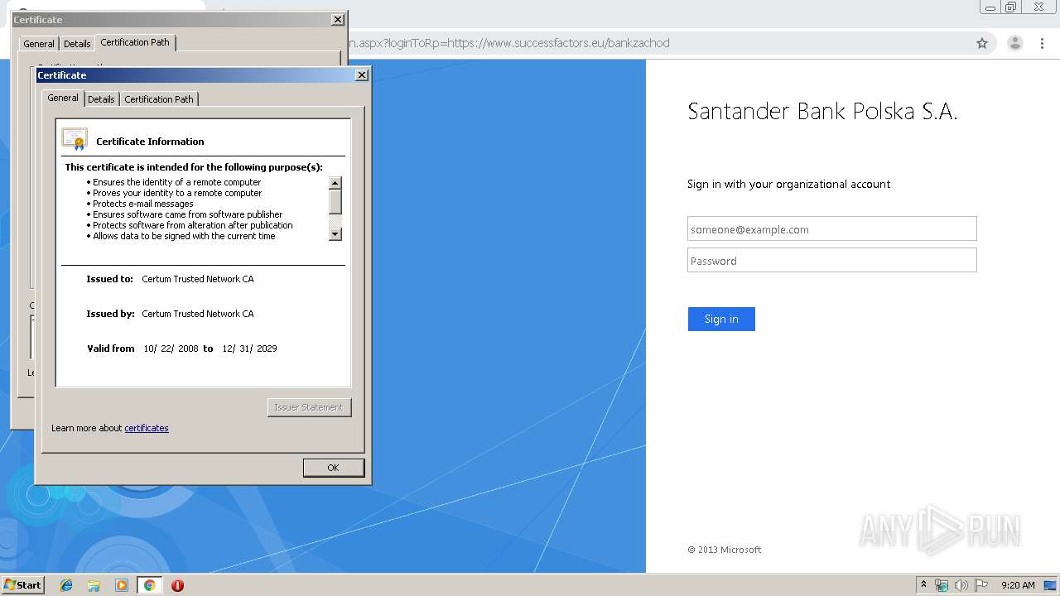Open the red Opera-style taskbar icon

[x=177, y=585]
